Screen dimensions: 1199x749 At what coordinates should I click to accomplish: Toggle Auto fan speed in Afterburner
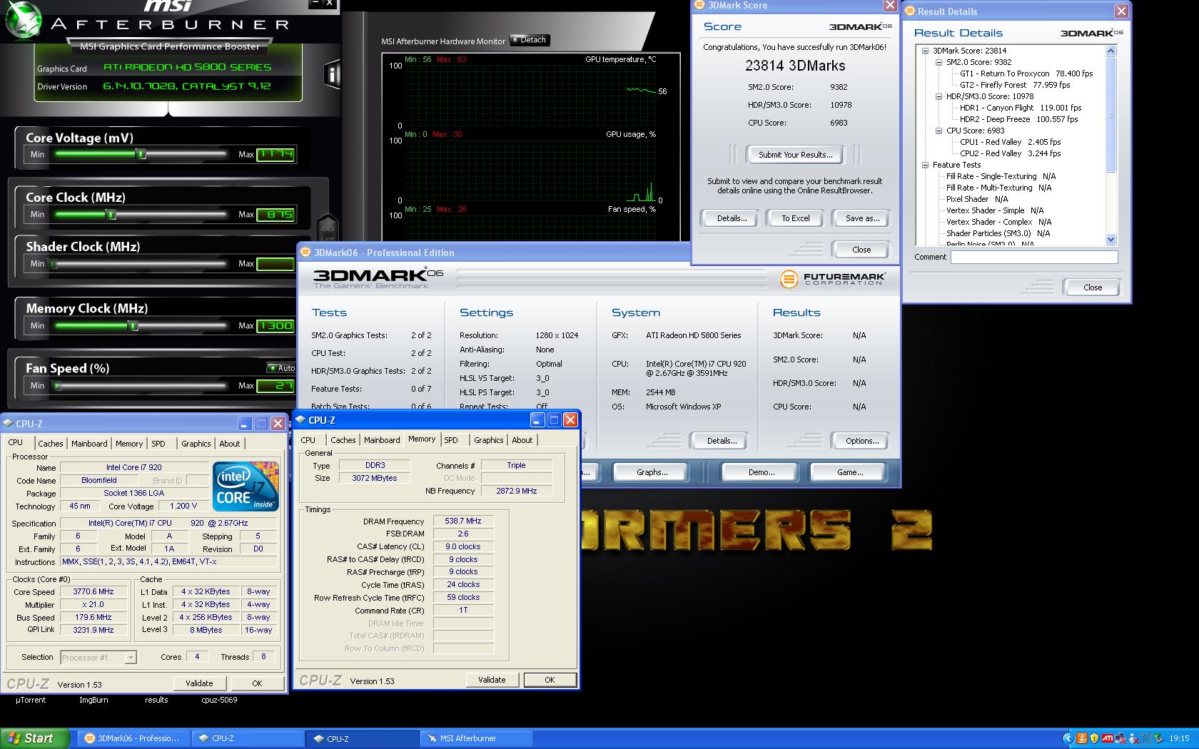(281, 368)
